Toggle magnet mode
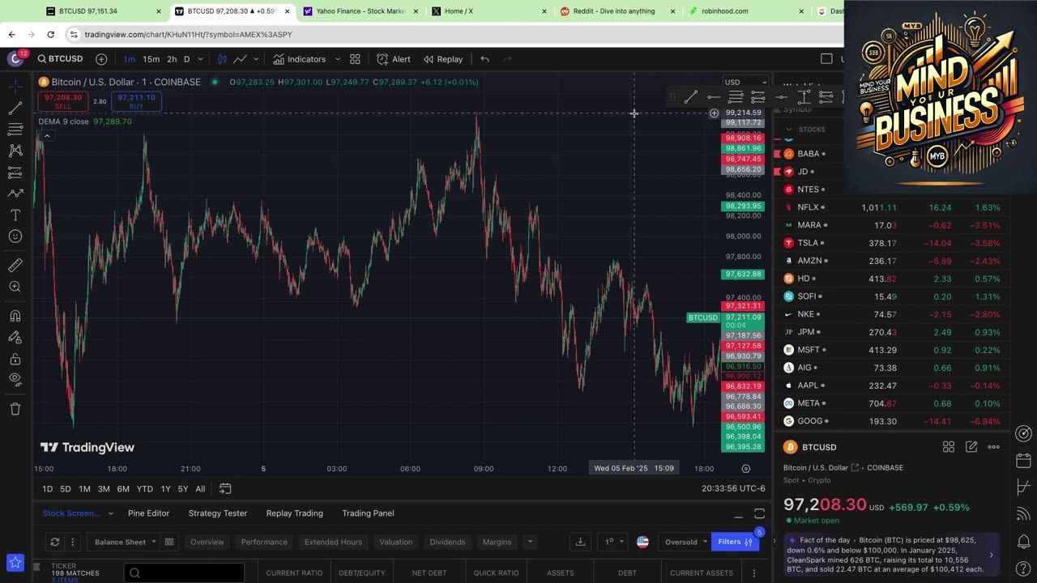Image resolution: width=1037 pixels, height=583 pixels. coord(15,316)
